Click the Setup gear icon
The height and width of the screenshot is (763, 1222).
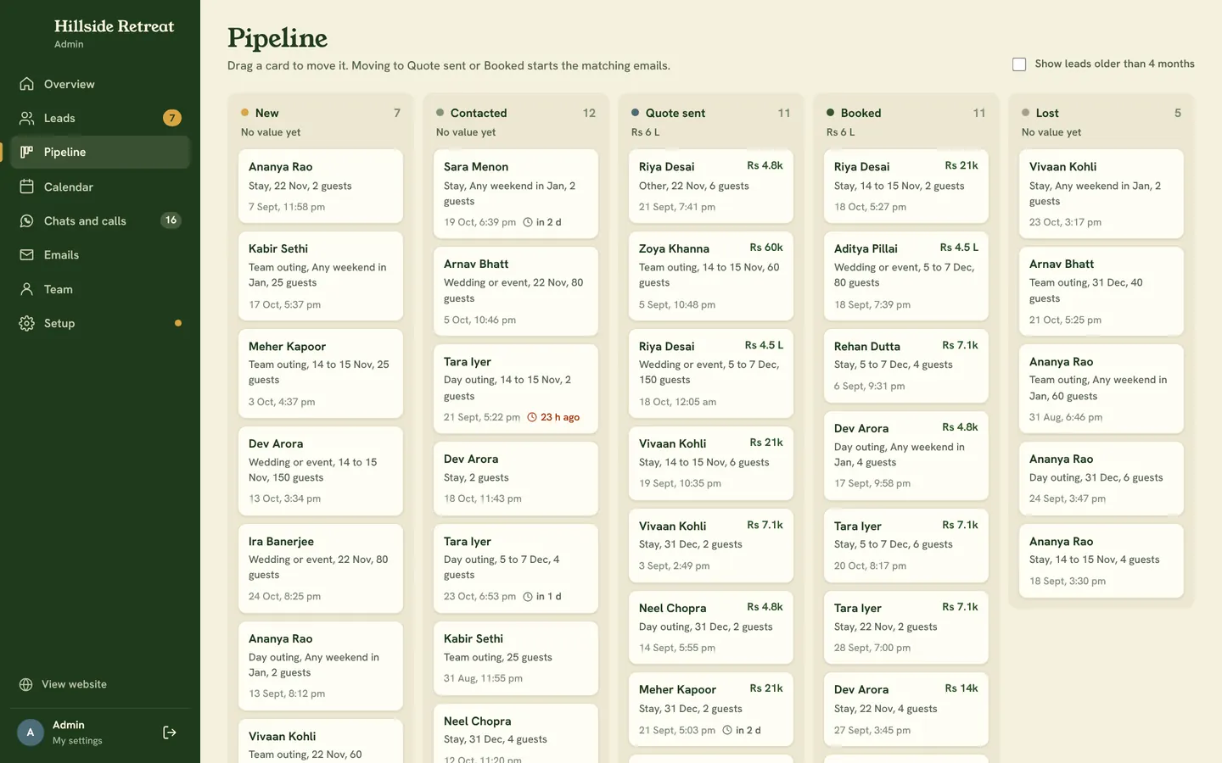click(x=27, y=323)
